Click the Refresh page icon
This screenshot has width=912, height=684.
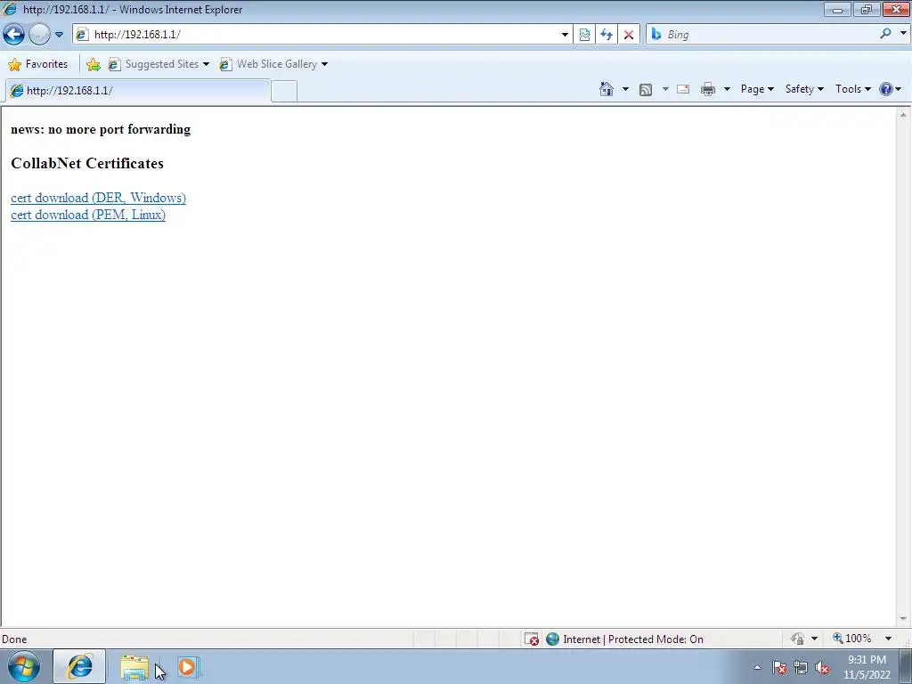tap(607, 35)
